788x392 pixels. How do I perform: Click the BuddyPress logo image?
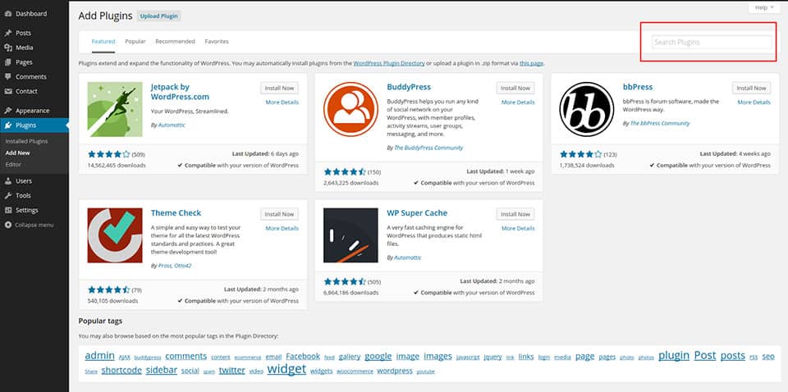(x=350, y=109)
